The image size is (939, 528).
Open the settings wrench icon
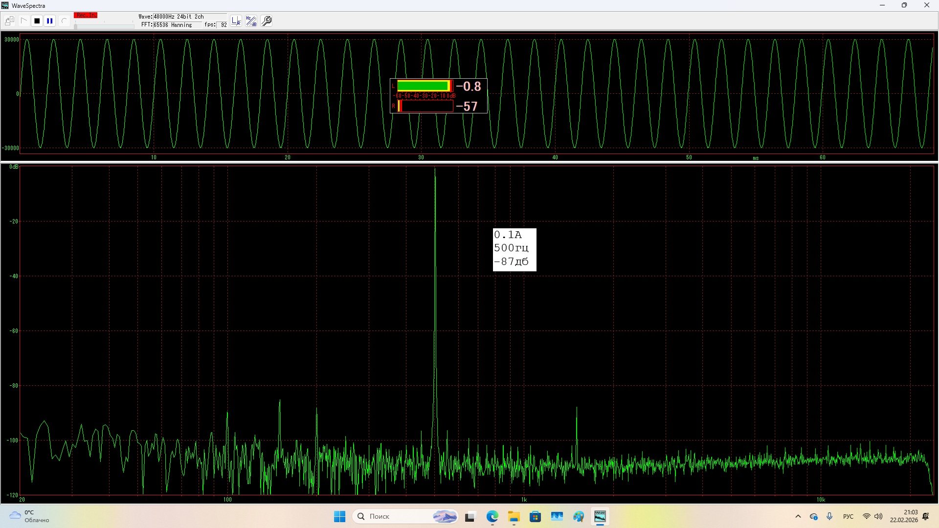[x=267, y=21]
